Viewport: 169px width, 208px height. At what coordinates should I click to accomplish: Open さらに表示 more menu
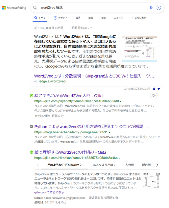click(x=139, y=18)
